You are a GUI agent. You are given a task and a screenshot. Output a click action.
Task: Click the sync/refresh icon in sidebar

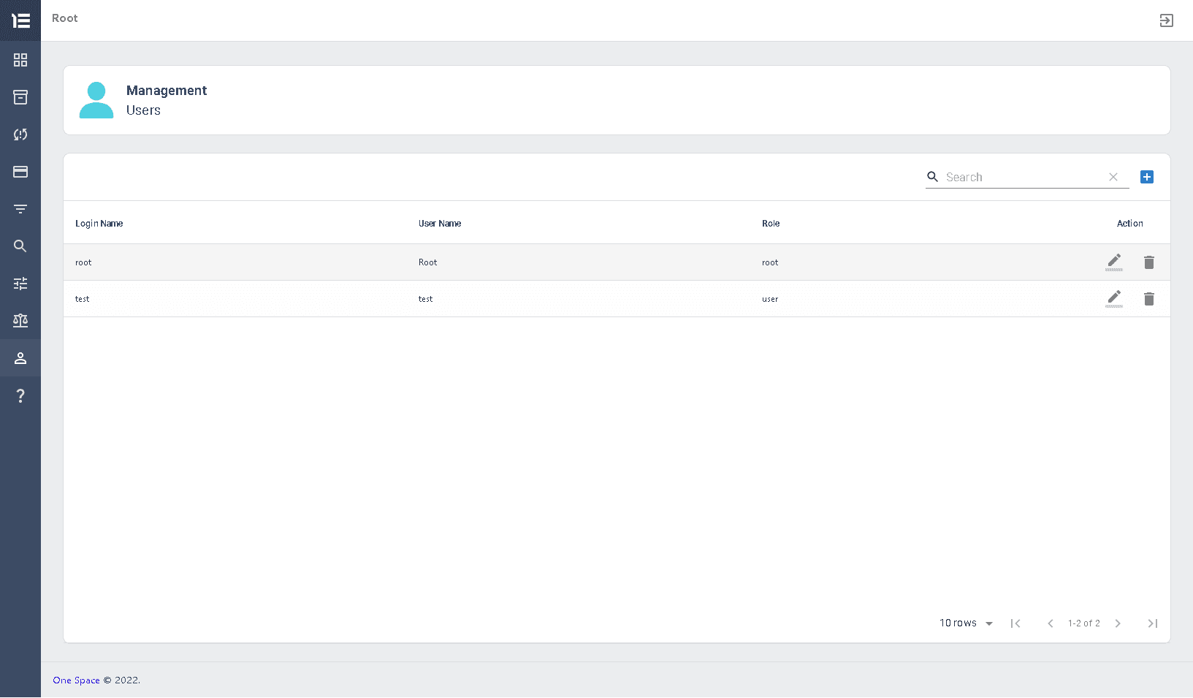tap(20, 134)
